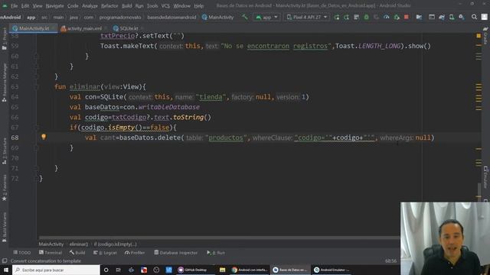The width and height of the screenshot is (490, 275).
Task: Toggle the Resource Manager side panel
Action: coord(4,82)
